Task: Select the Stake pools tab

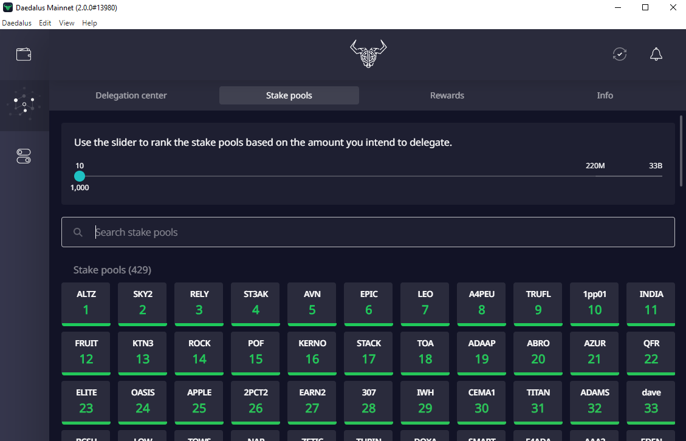Action: coord(289,95)
